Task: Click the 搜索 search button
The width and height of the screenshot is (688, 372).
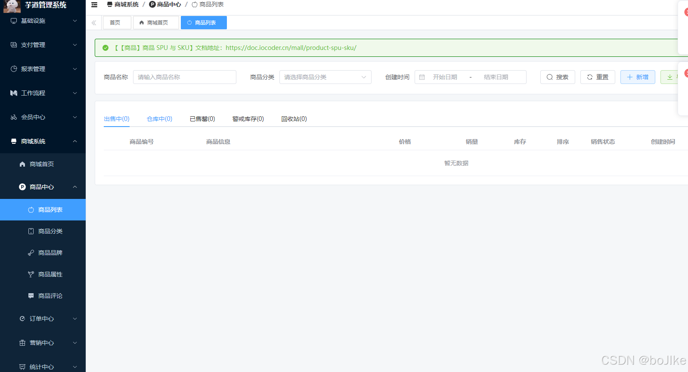Action: coord(557,77)
